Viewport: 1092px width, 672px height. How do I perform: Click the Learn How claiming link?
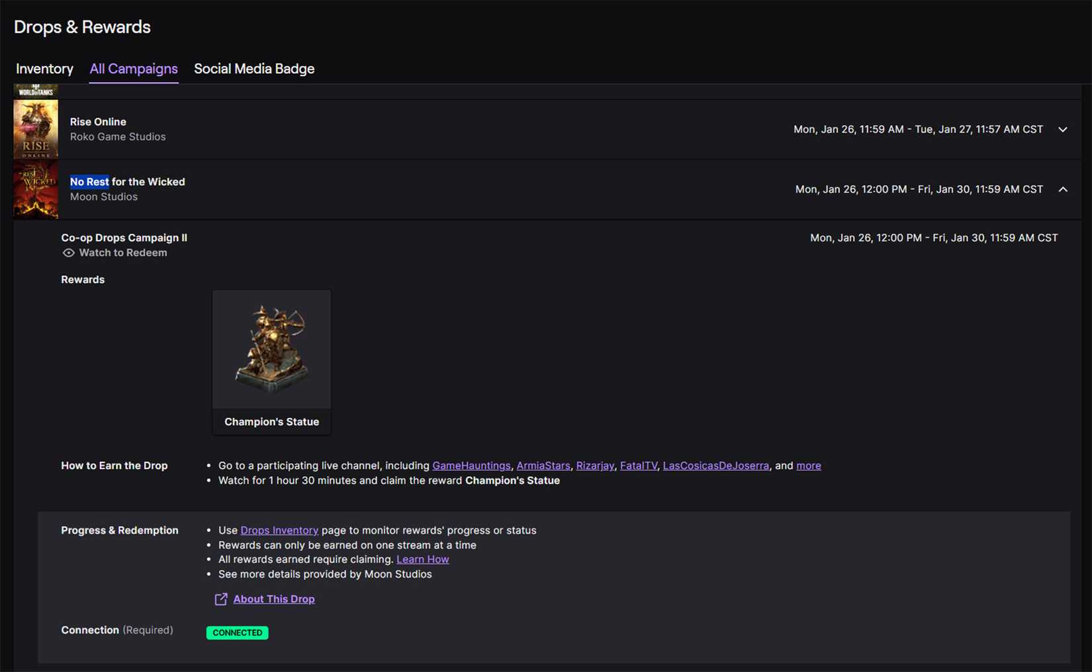(422, 560)
